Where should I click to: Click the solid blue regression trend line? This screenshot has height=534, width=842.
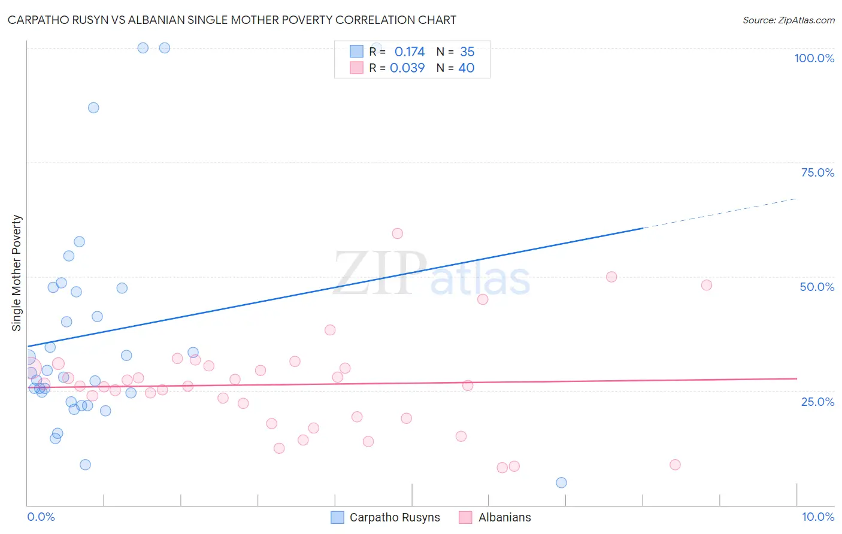click(x=335, y=287)
